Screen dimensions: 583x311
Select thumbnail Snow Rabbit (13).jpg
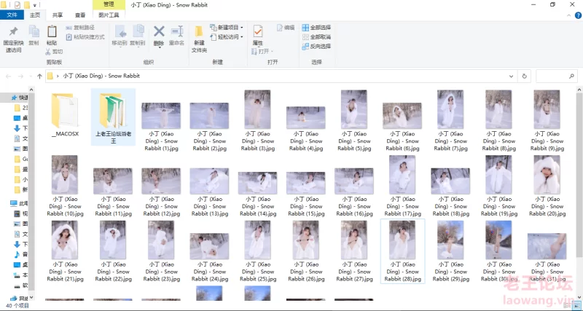[209, 181]
